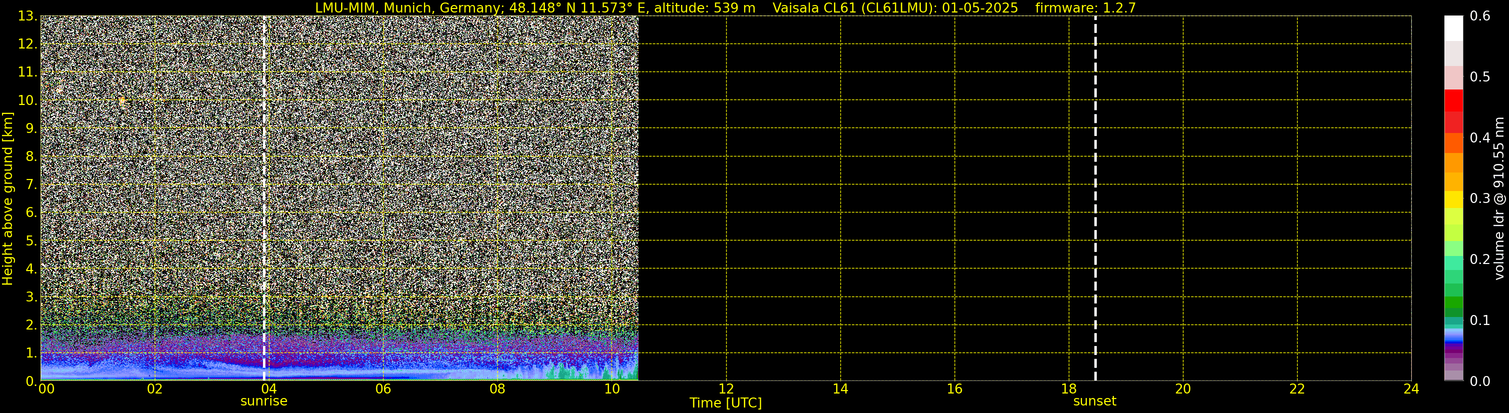Click the height axis tick '8.'

31,156
